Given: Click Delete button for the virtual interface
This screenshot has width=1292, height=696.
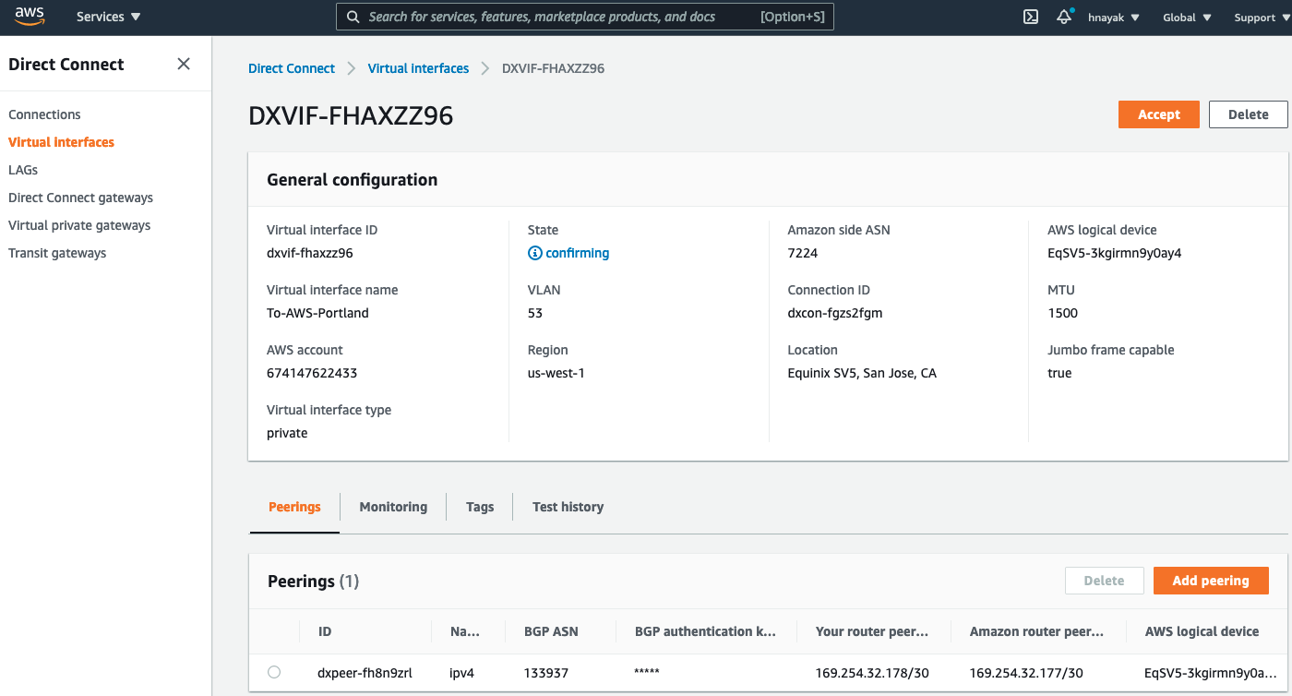Looking at the screenshot, I should tap(1248, 114).
